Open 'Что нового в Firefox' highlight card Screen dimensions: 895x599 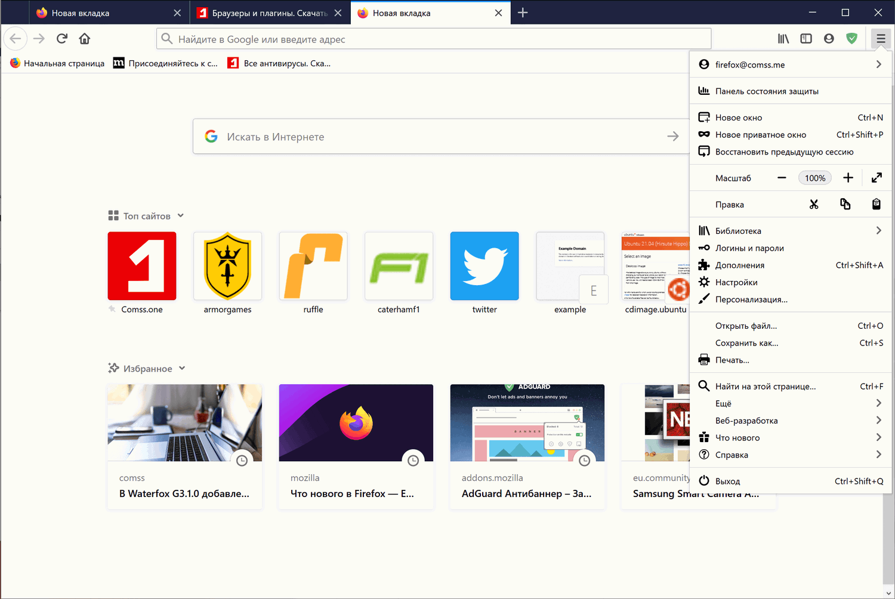356,446
